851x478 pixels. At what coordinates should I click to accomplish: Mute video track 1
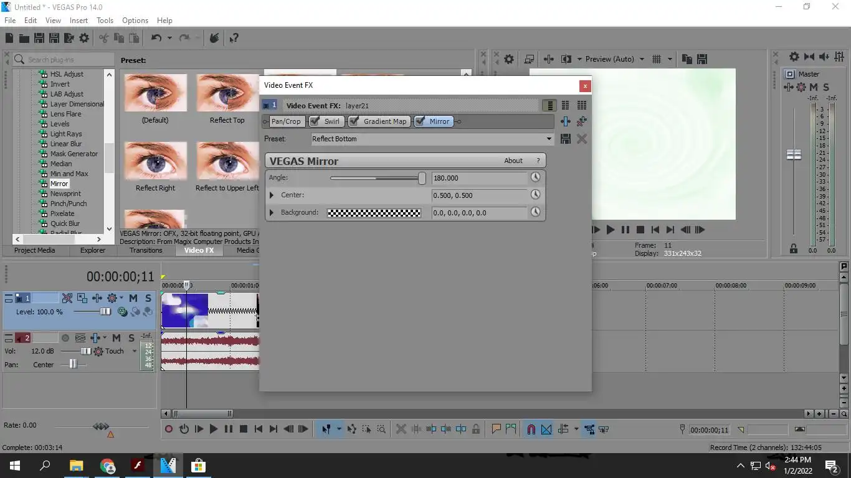click(x=133, y=298)
